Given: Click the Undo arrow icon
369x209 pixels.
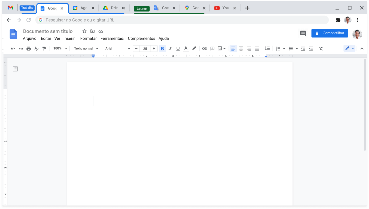Looking at the screenshot, I should pyautogui.click(x=13, y=49).
